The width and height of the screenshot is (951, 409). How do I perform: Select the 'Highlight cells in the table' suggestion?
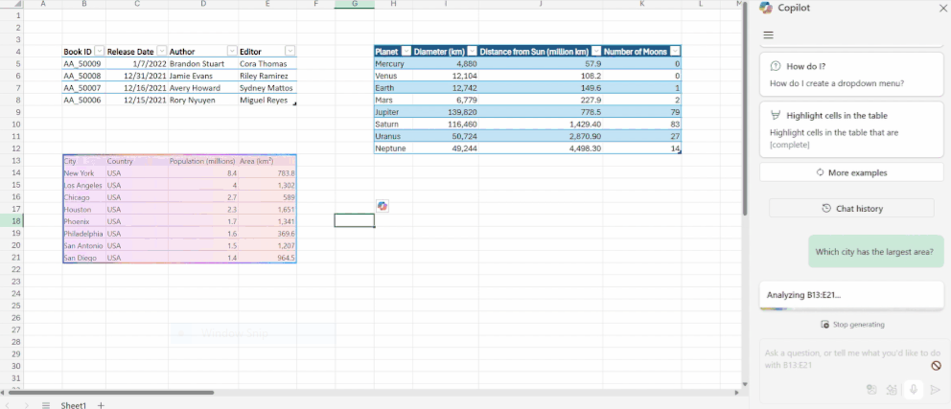(x=851, y=129)
